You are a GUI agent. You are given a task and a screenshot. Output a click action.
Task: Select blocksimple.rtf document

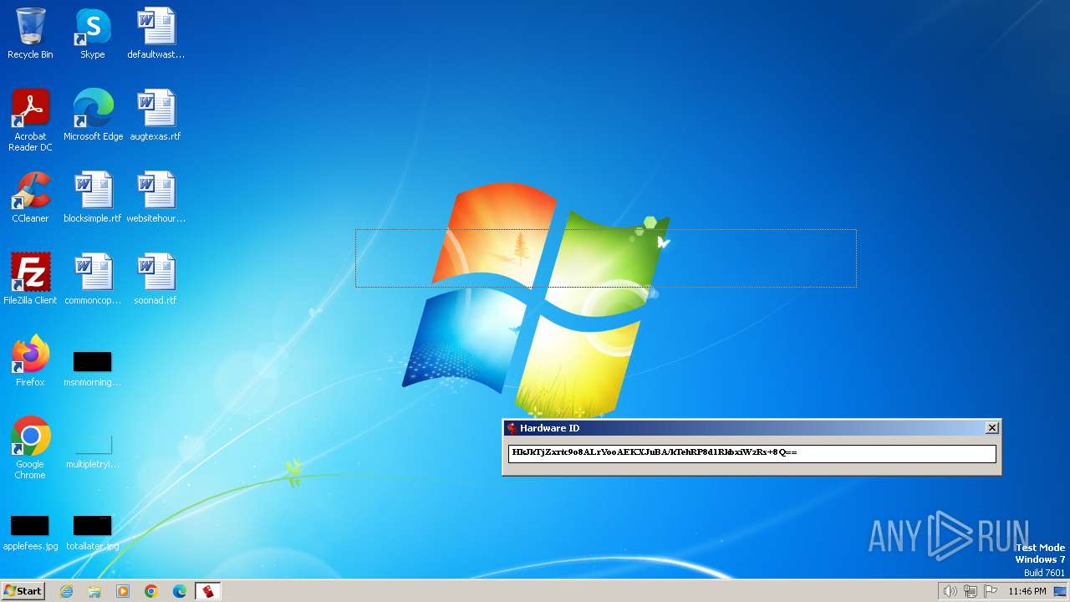pos(93,197)
